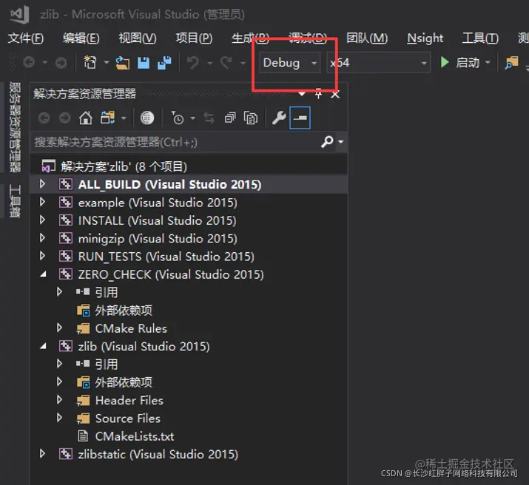This screenshot has width=529, height=485.
Task: Click the Open File folder icon
Action: [x=123, y=63]
